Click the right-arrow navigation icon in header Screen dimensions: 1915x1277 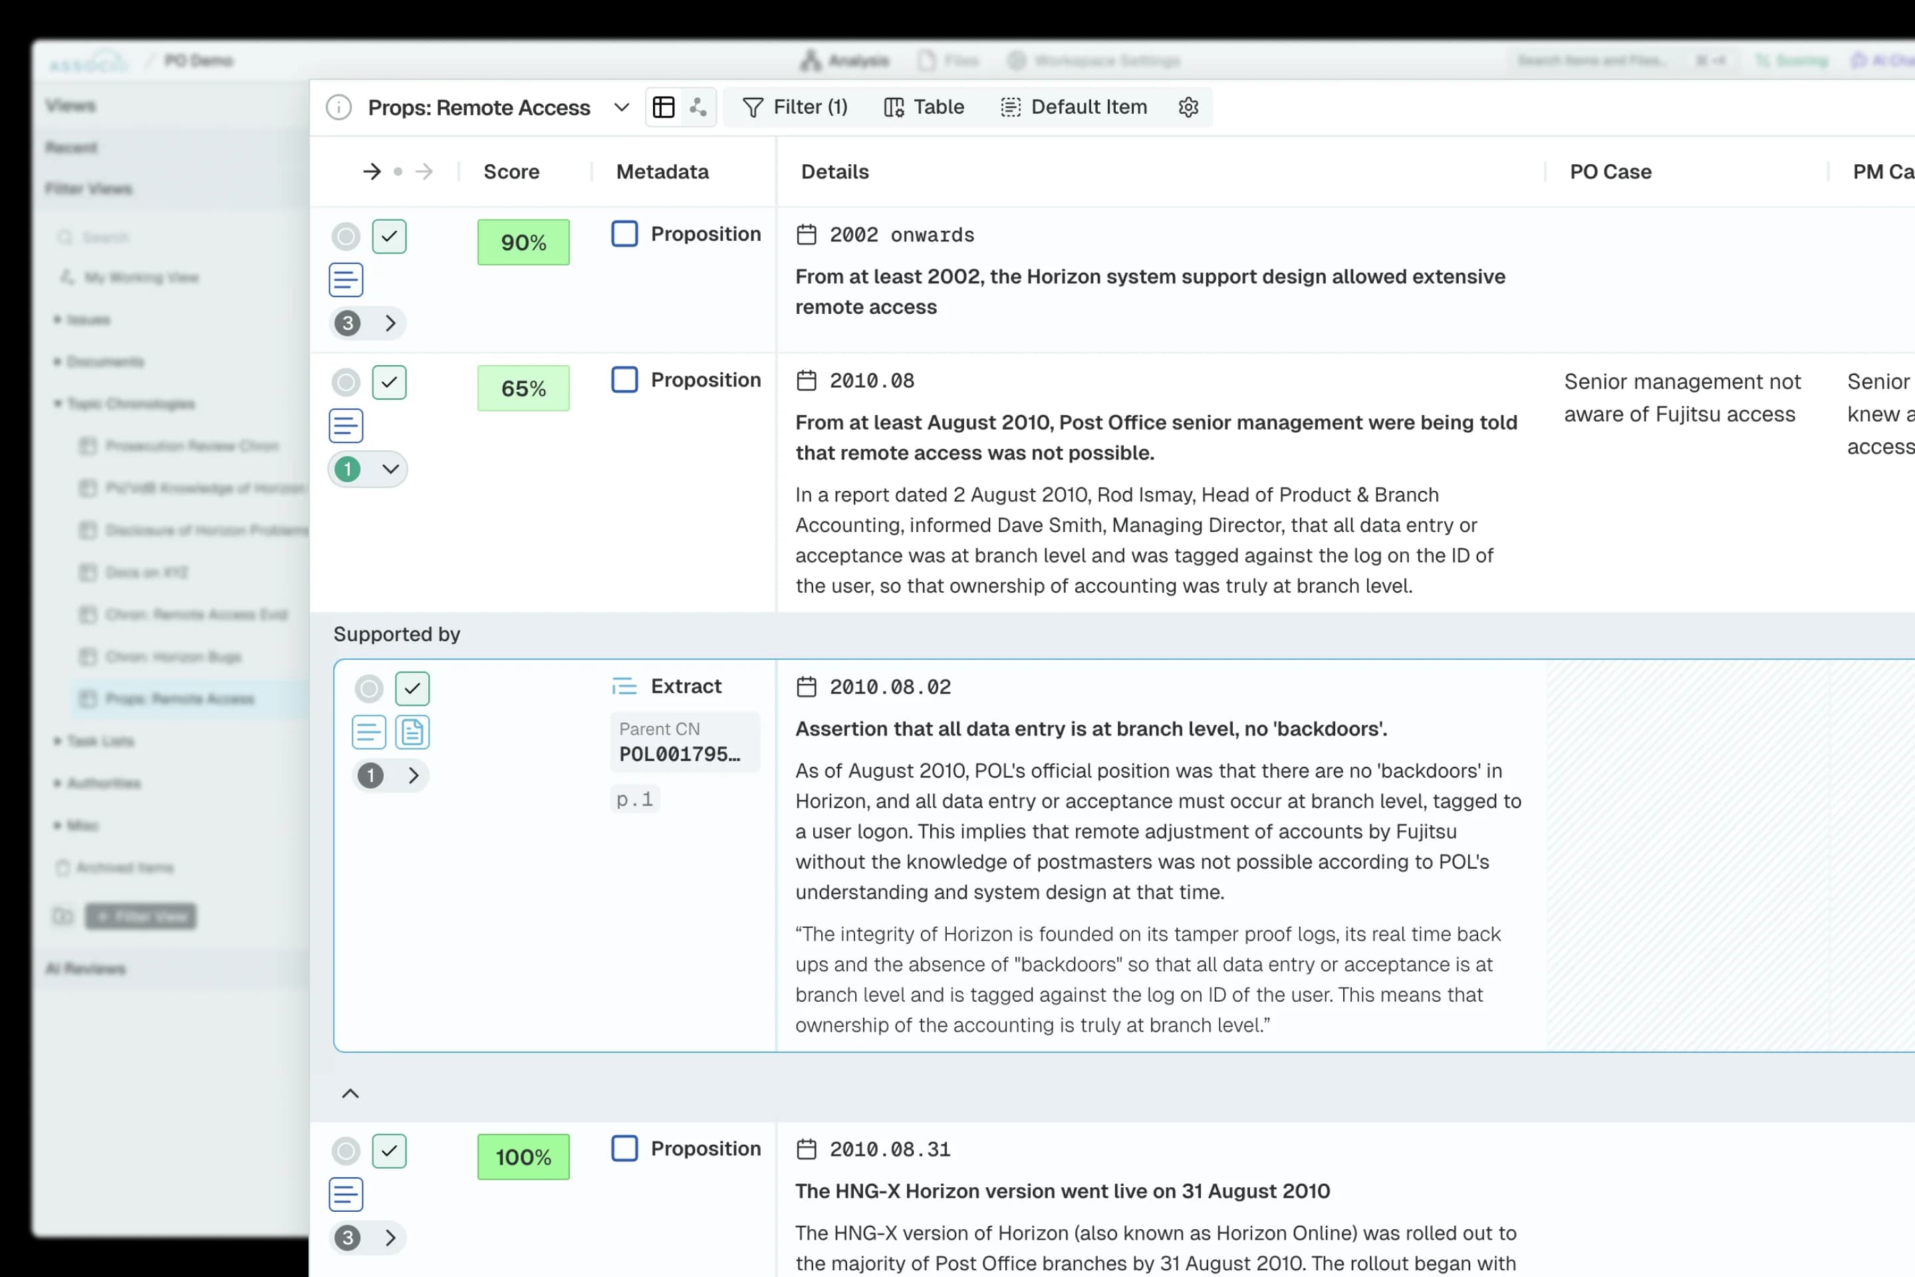click(x=372, y=172)
